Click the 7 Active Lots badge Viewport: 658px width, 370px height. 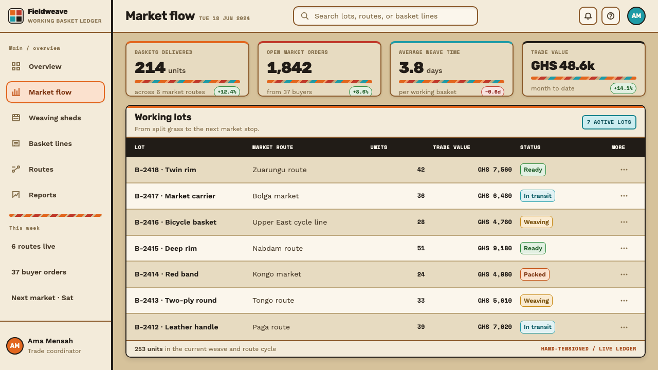(x=609, y=122)
